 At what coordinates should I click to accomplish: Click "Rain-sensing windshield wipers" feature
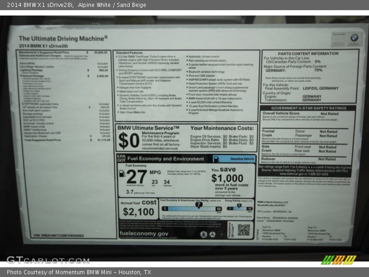pos(207,60)
